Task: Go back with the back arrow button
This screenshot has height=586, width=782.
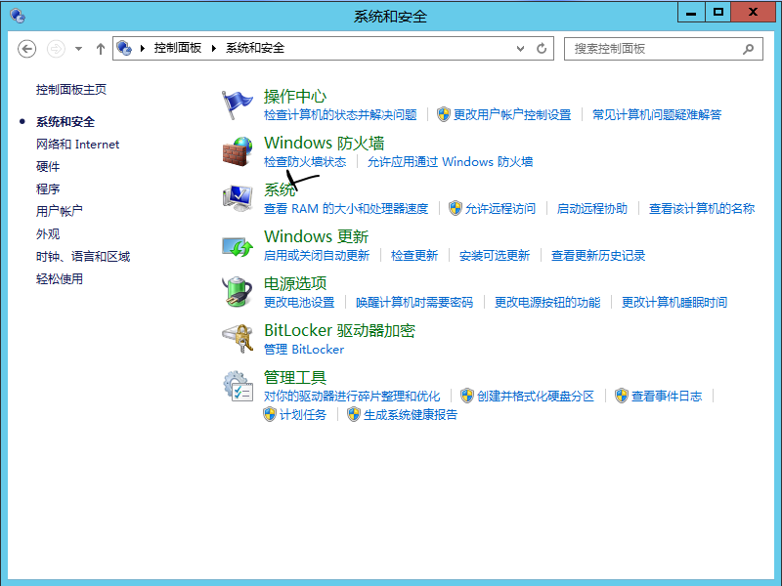Action: click(x=27, y=49)
